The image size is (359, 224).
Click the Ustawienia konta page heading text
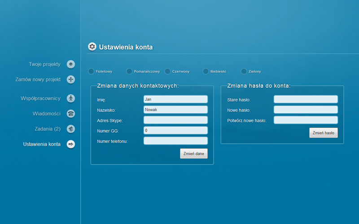[126, 47]
